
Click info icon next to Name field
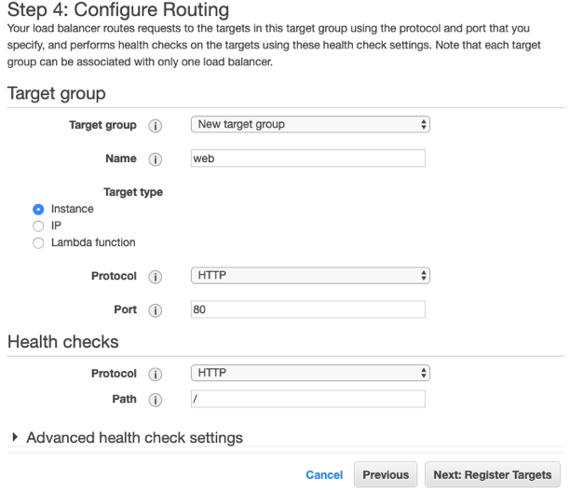point(156,159)
